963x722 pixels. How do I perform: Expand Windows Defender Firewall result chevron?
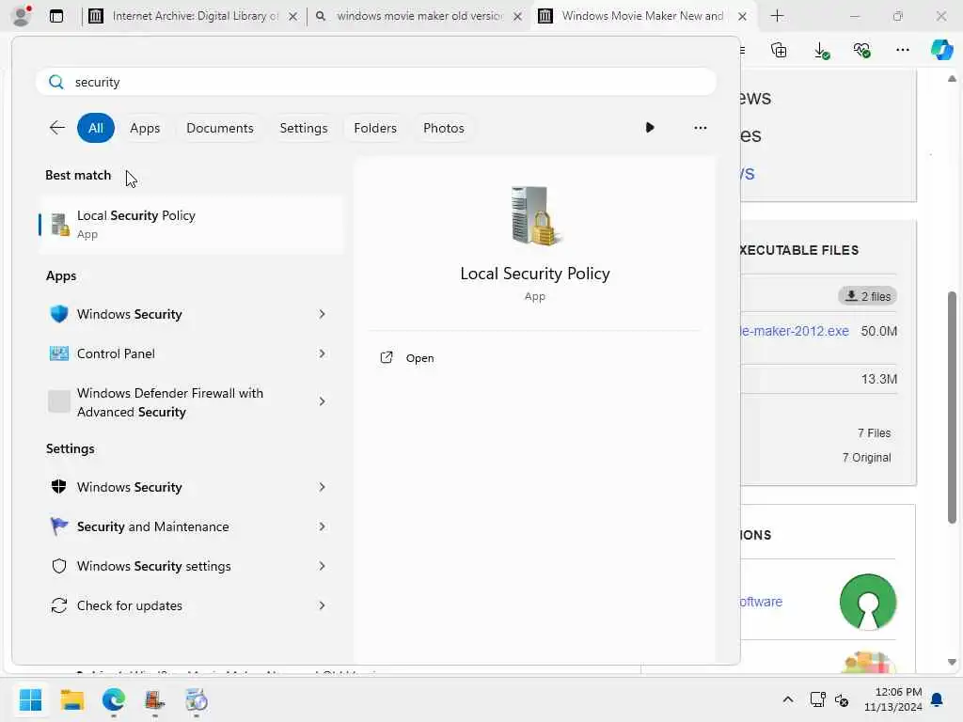point(322,401)
